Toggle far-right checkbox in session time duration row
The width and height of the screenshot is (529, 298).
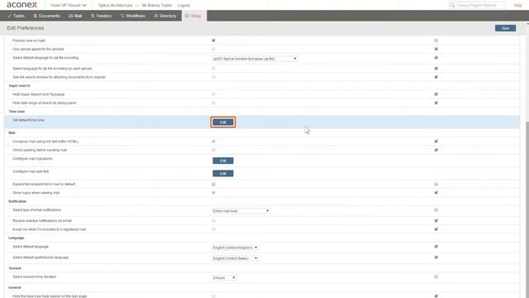pos(436,276)
